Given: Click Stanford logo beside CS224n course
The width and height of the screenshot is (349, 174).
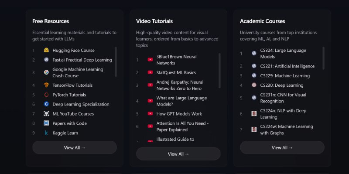Looking at the screenshot, I should [x=254, y=114].
